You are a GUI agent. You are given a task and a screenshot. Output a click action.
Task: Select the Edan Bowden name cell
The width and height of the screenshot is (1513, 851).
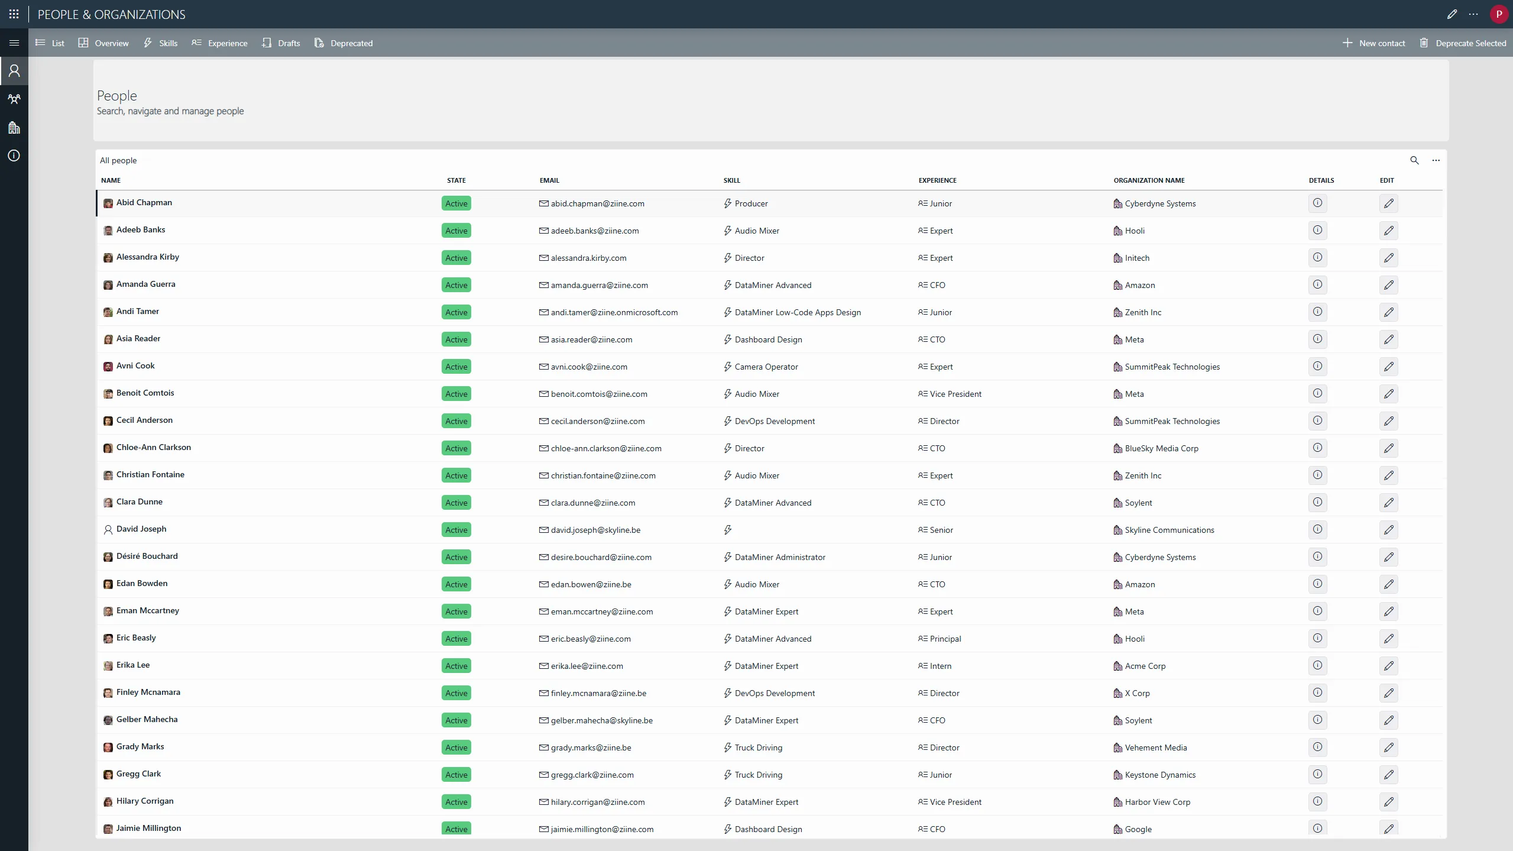142,583
